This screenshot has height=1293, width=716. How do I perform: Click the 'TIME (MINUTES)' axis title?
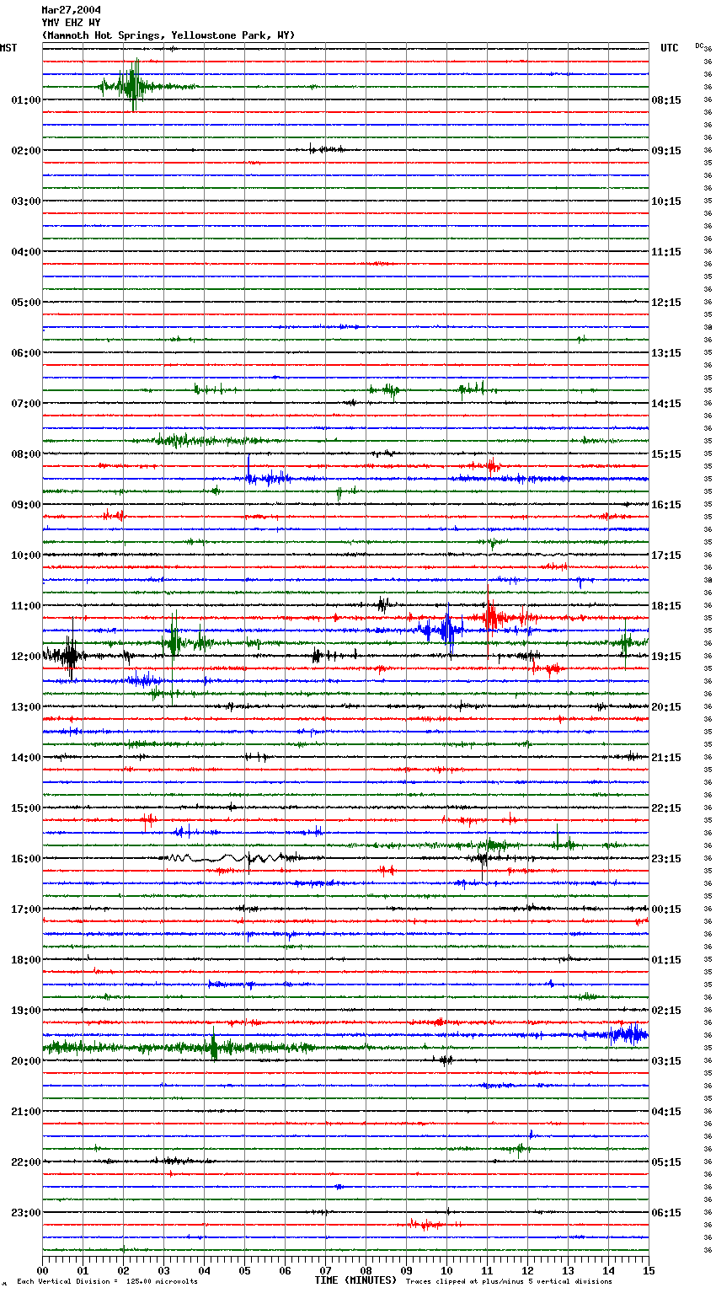[x=355, y=1280]
